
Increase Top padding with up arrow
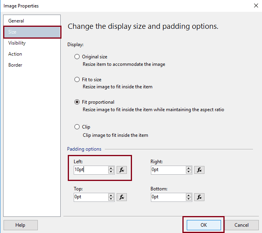click(111, 195)
